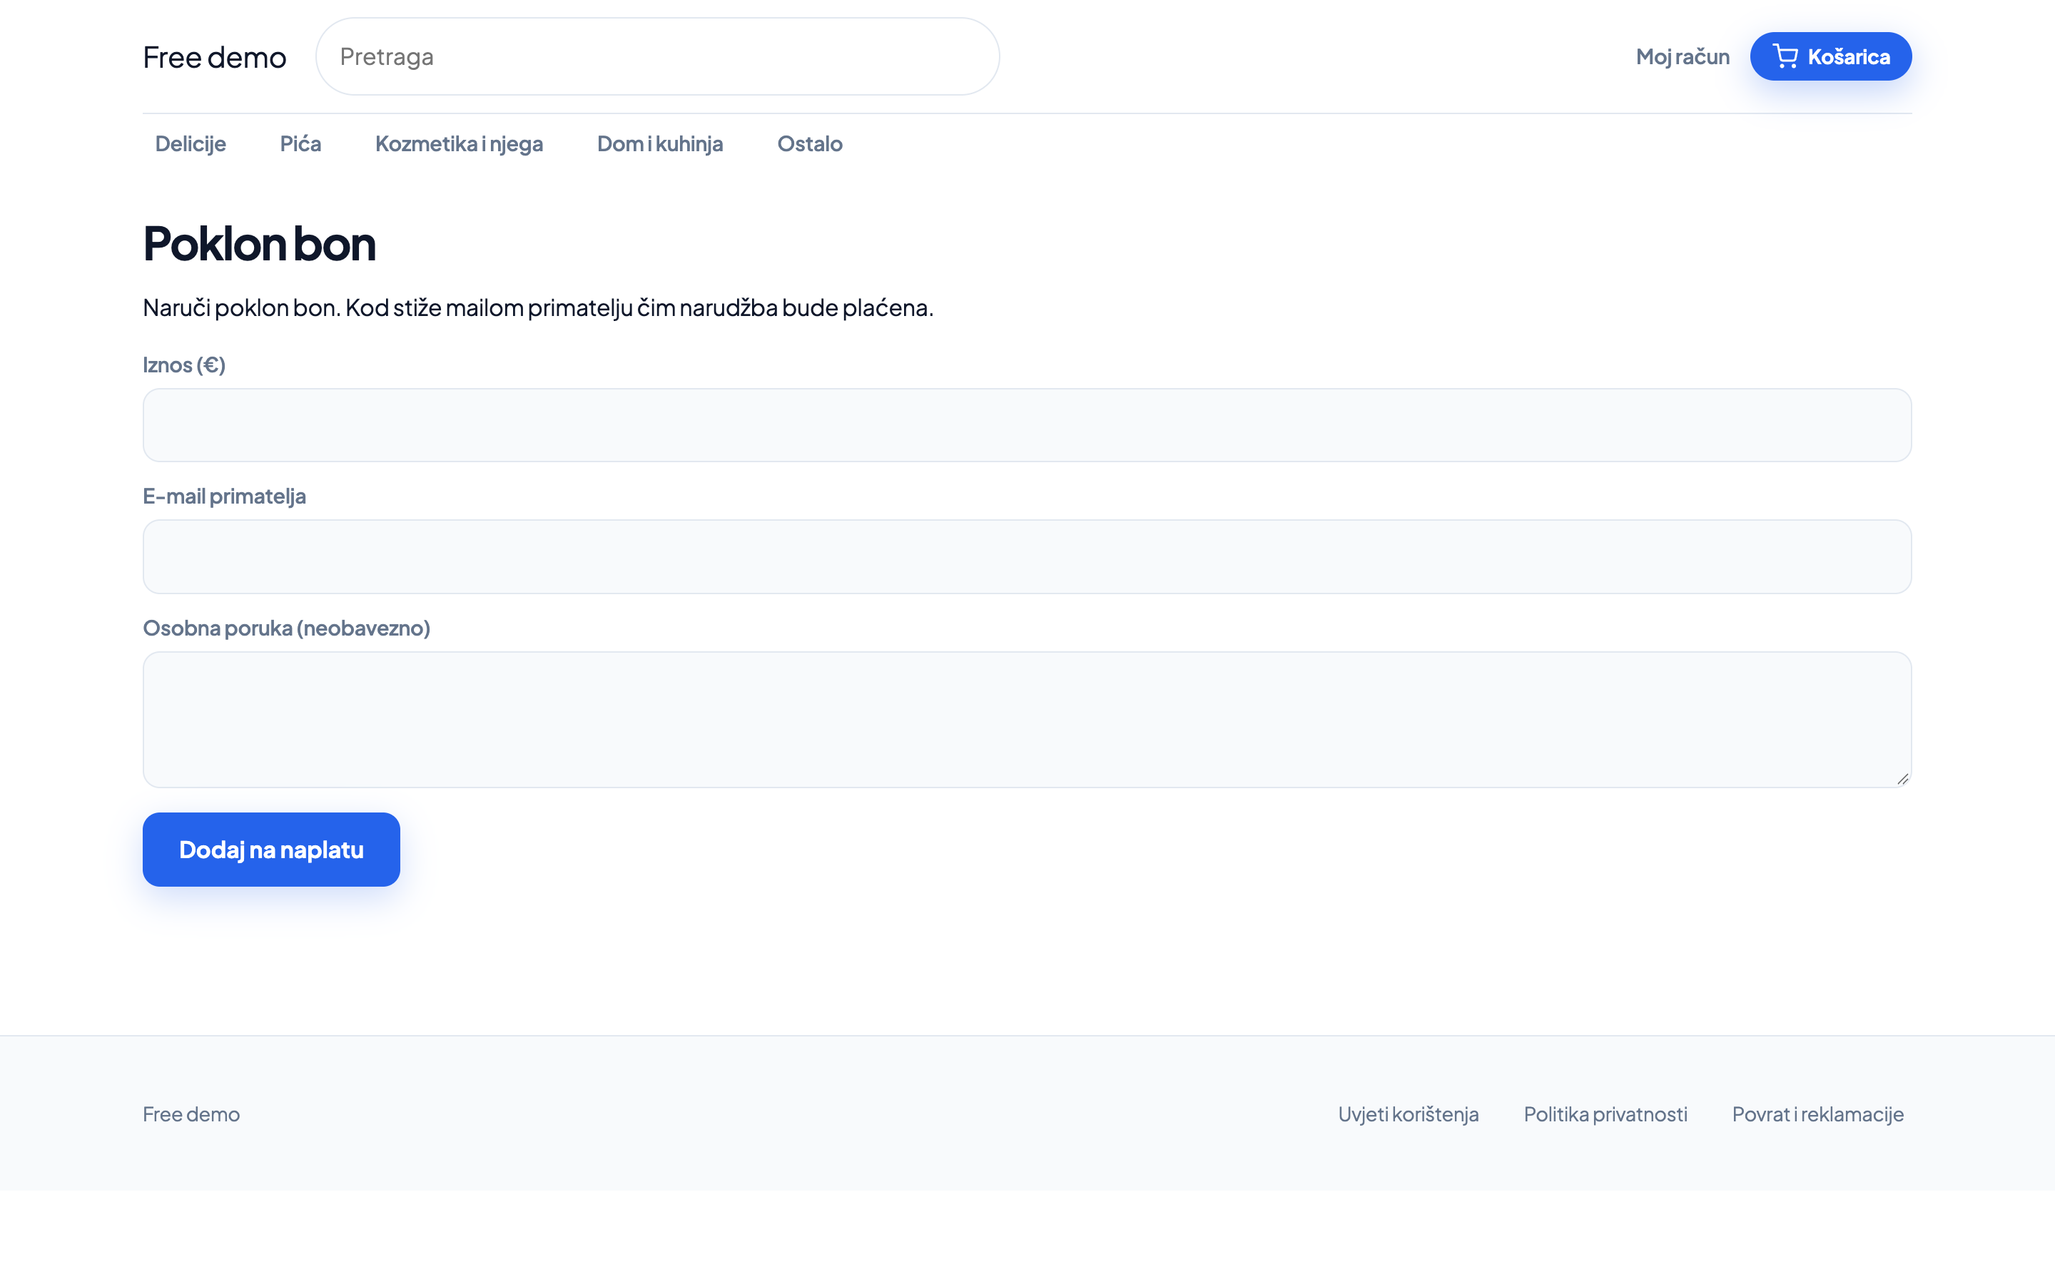Open Uvjeti korištenja footer link
Viewport: 2055px width, 1284px height.
tap(1408, 1114)
